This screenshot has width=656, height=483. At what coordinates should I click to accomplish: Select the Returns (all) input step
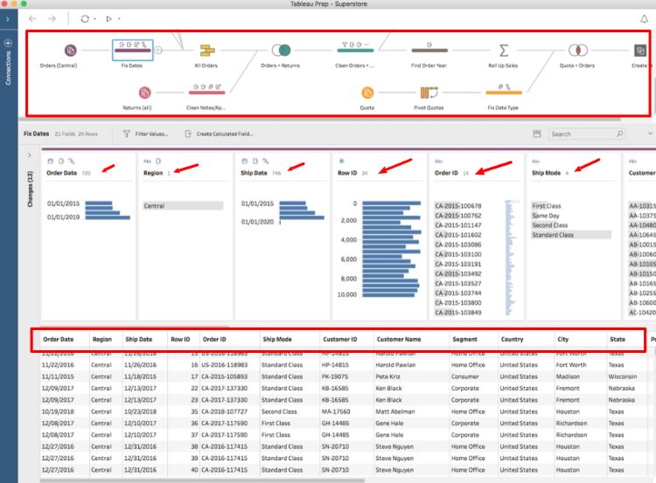[144, 93]
